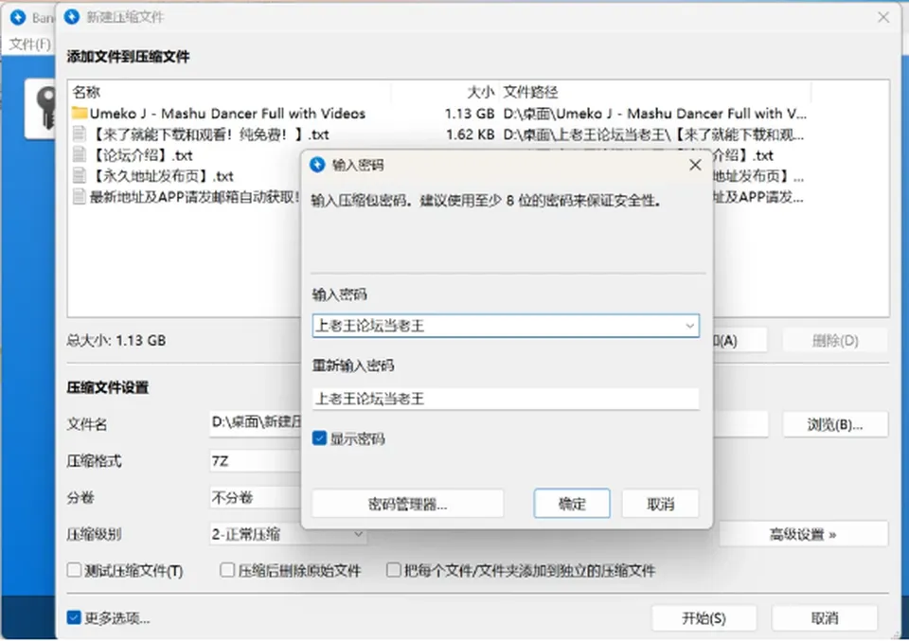The image size is (909, 641).
Task: Open the 分卷 dropdown showing 不分卷
Action: [255, 498]
